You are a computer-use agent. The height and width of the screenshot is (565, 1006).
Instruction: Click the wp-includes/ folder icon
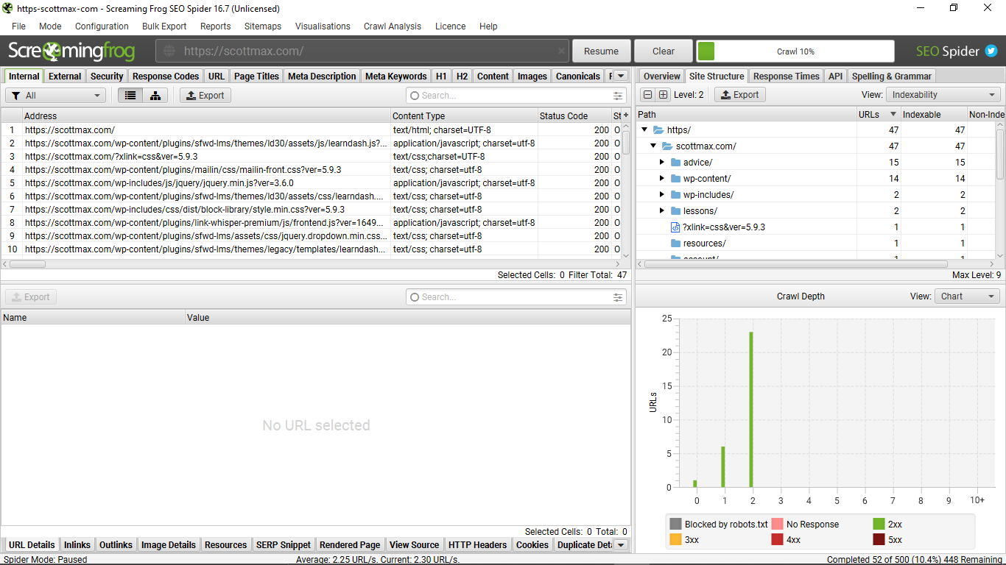[x=676, y=195]
